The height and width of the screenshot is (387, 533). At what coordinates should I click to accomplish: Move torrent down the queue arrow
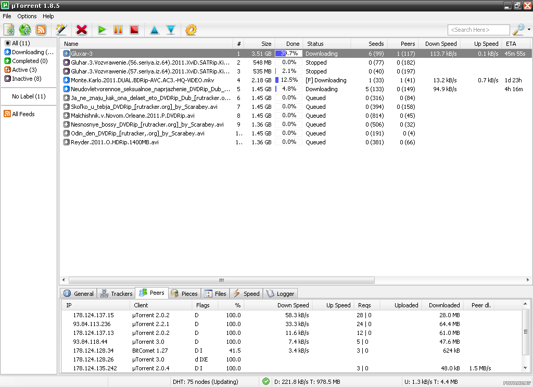(x=171, y=30)
